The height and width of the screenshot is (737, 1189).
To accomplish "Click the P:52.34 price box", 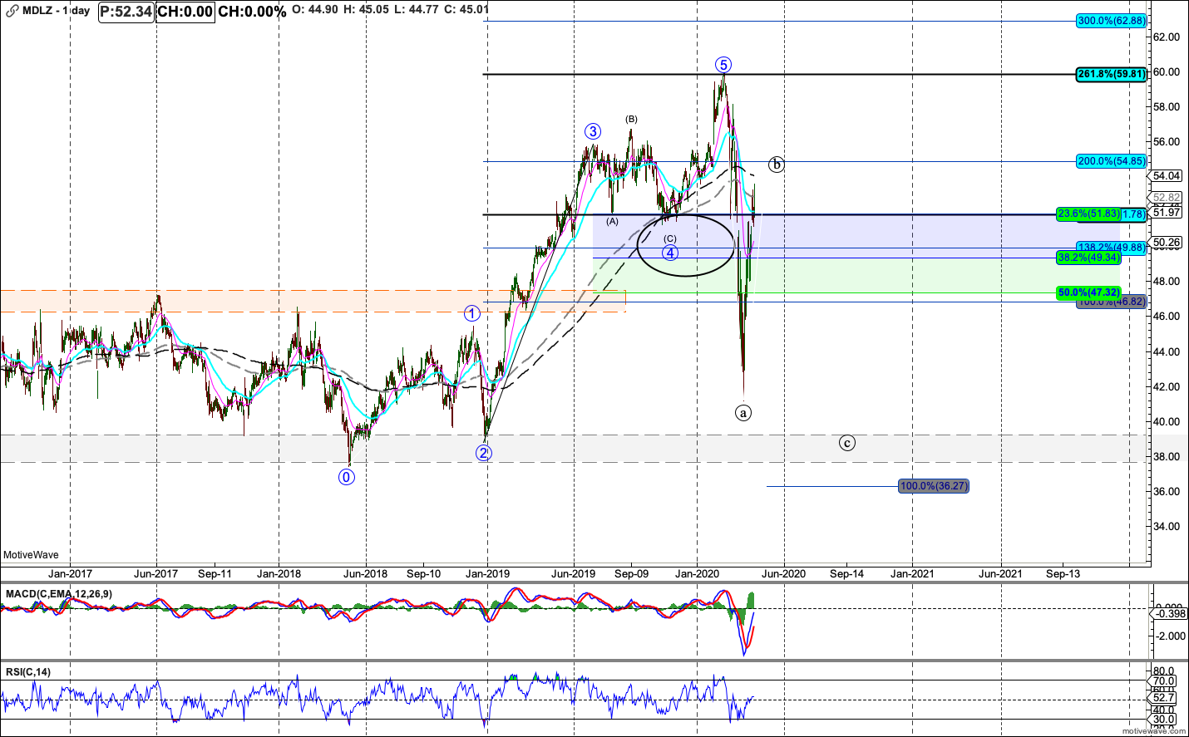I will pyautogui.click(x=126, y=11).
